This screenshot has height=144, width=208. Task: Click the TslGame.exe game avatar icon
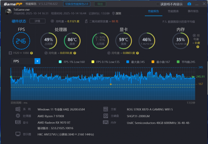click(x=8, y=11)
